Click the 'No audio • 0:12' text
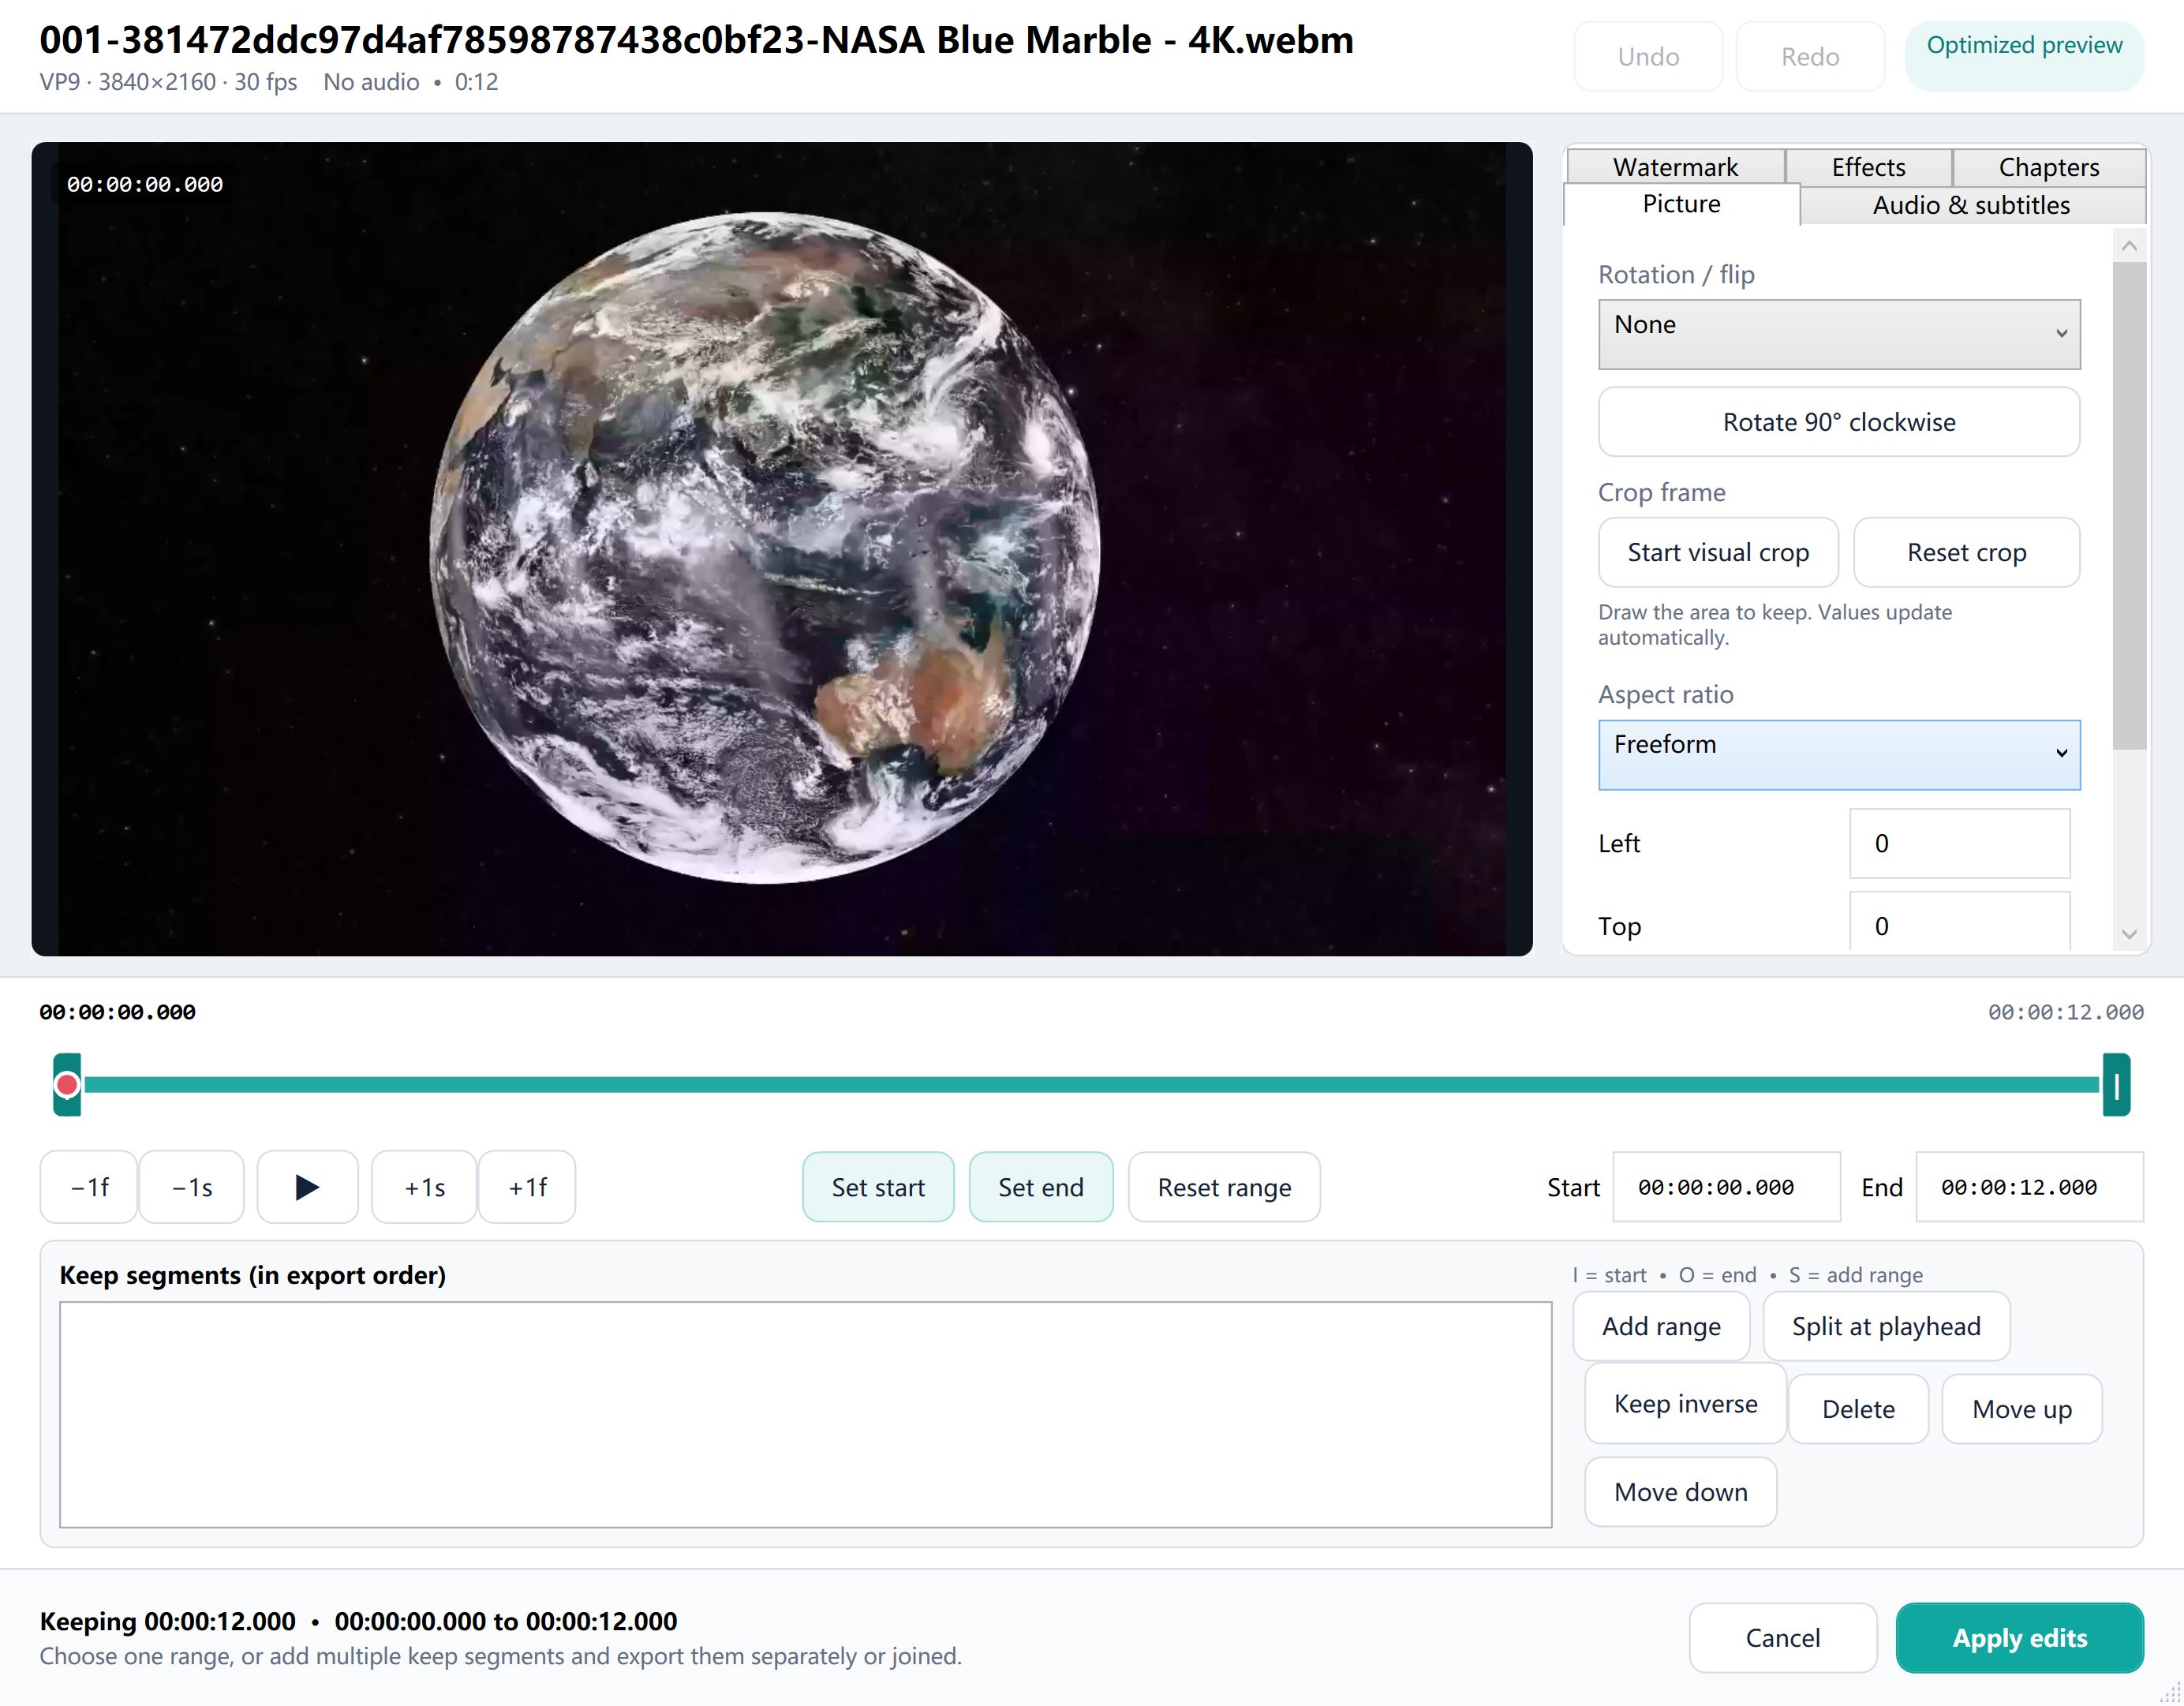Viewport: 2184px width, 1706px height. point(410,82)
